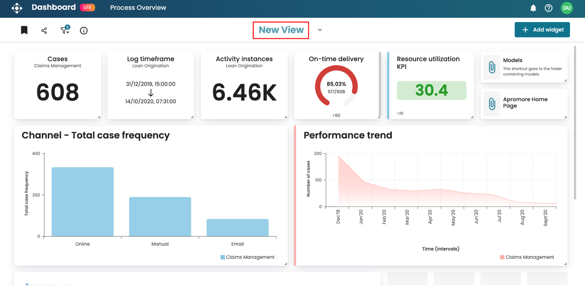Click the Online bar in channel chart
The width and height of the screenshot is (585, 294).
[82, 202]
